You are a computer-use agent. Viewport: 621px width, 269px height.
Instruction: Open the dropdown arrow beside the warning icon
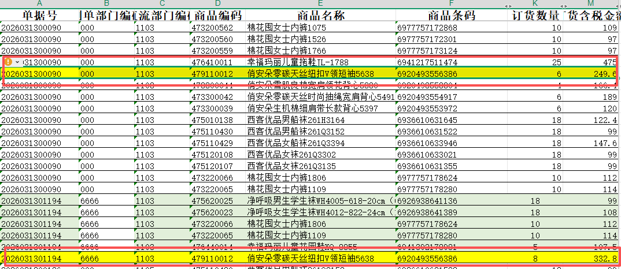click(x=17, y=62)
